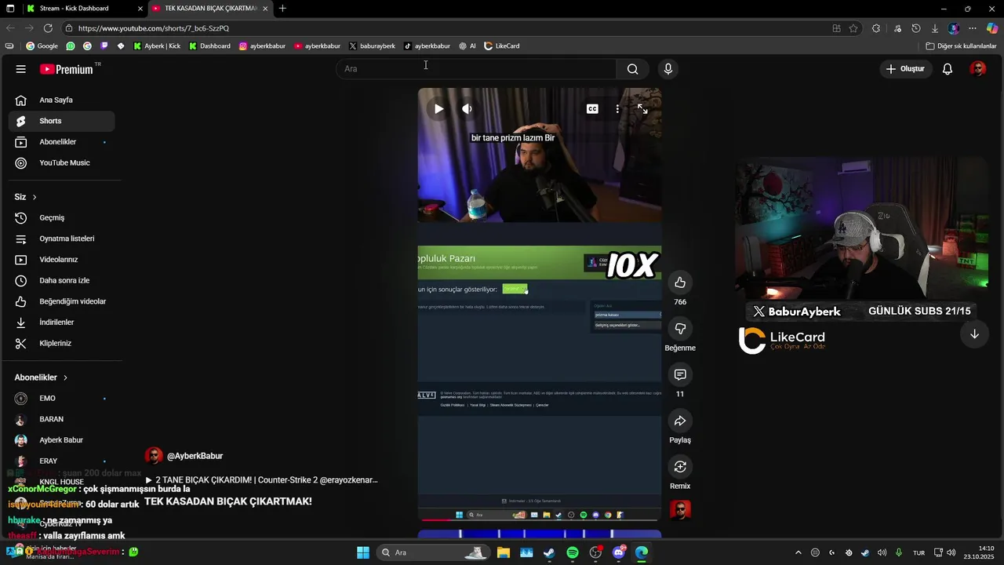Open Spotify from the taskbar
The height and width of the screenshot is (565, 1004).
[x=573, y=552]
